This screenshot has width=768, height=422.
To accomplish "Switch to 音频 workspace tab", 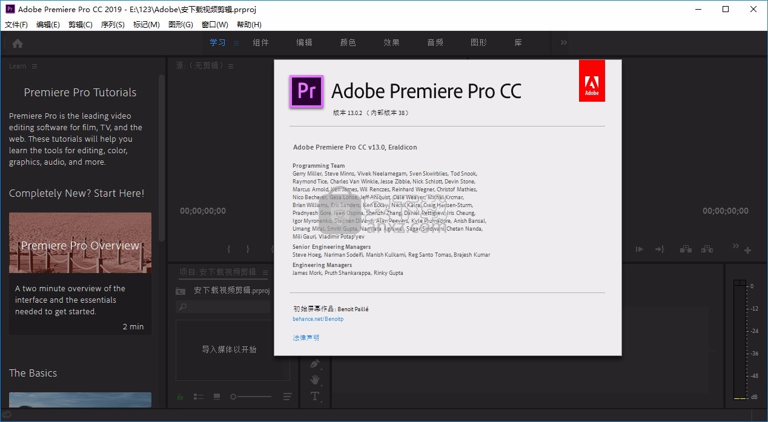I will [435, 42].
